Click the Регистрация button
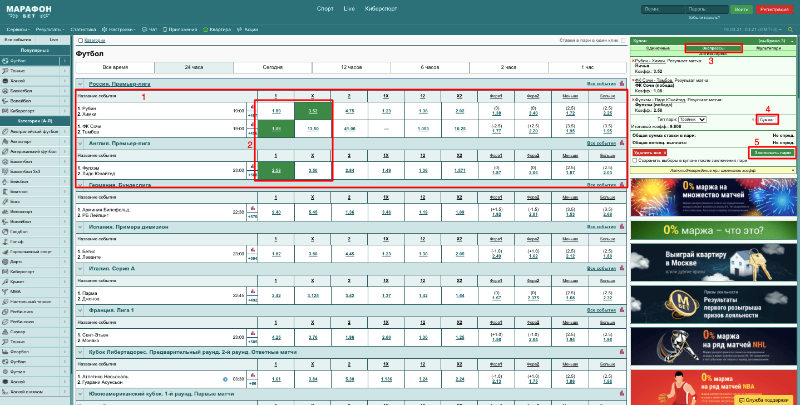Screen dimensions: 800x405 [x=774, y=9]
